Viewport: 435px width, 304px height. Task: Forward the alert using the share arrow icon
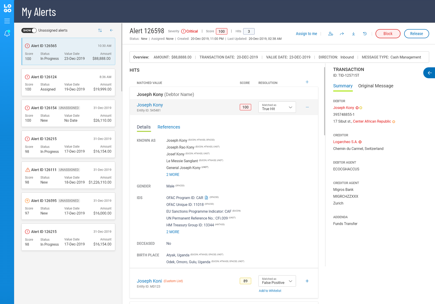point(342,33)
